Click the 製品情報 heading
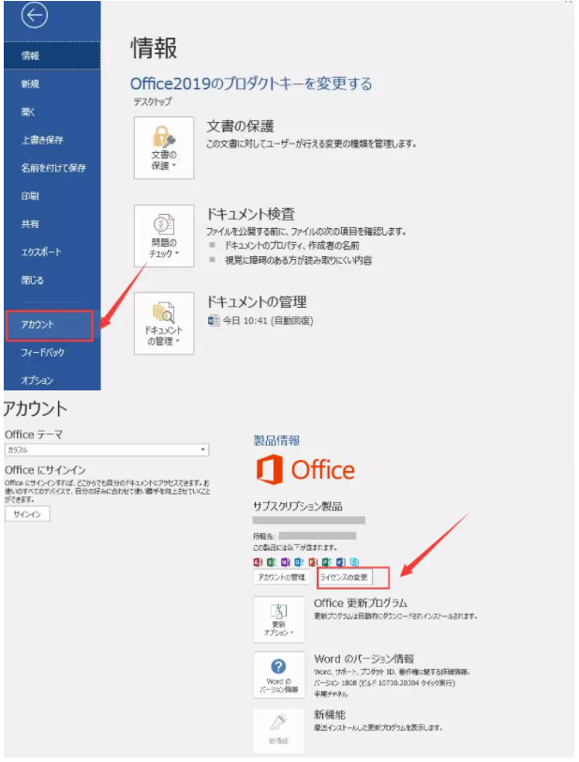The image size is (579, 762). 276,441
